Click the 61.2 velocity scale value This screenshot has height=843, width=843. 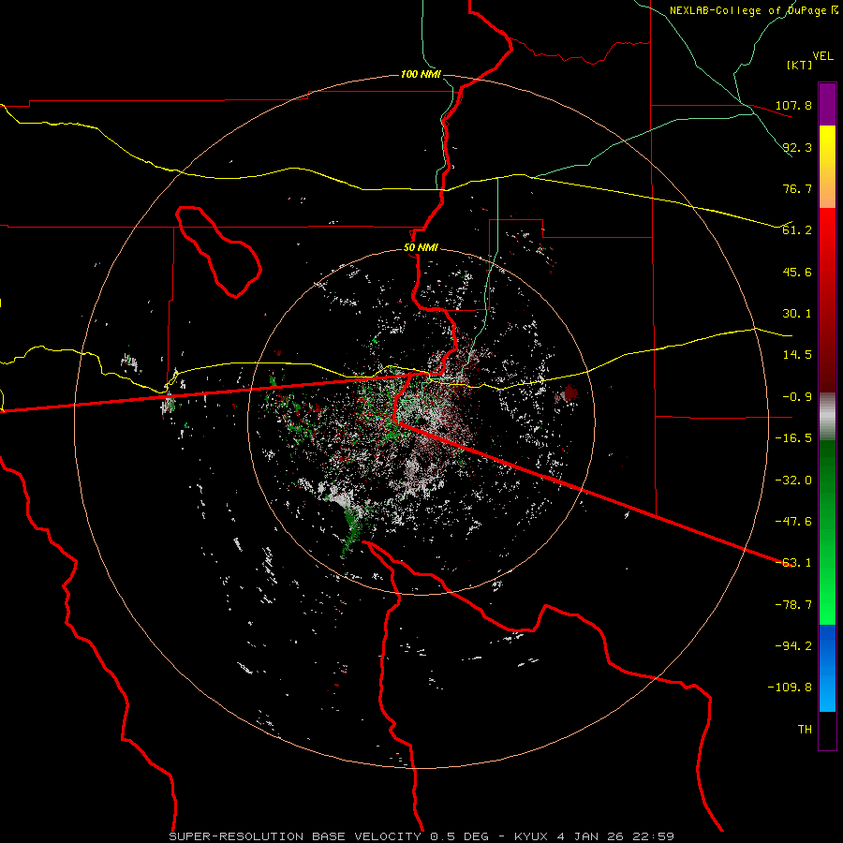(797, 230)
